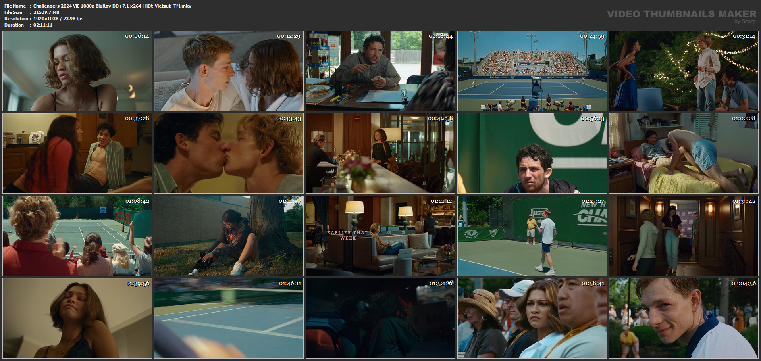This screenshot has width=761, height=361.
Task: Click the dark thumbnail stamped 01:52:26
Action: [381, 318]
